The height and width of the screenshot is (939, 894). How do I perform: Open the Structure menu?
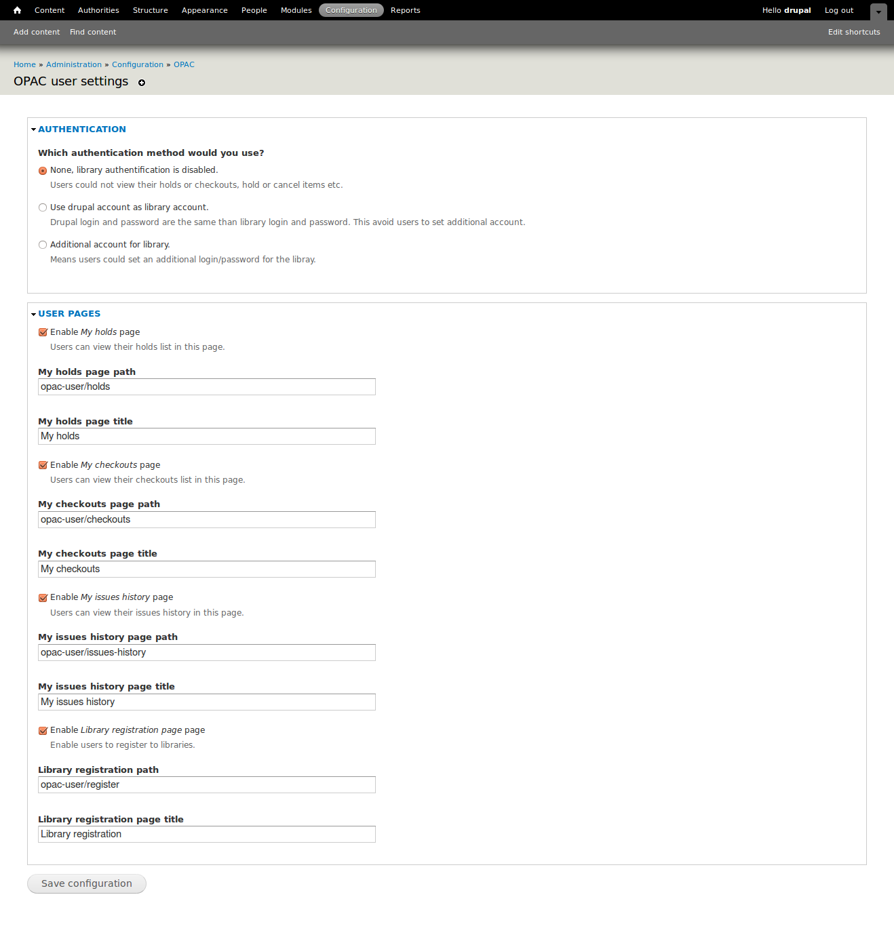pyautogui.click(x=151, y=10)
